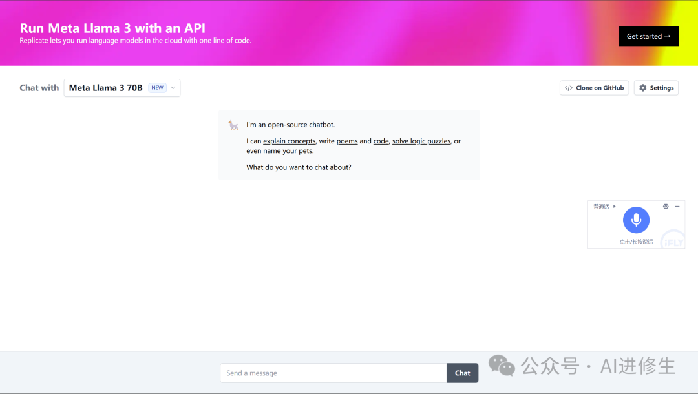Follow the explain concepts link
698x394 pixels.
tap(290, 141)
